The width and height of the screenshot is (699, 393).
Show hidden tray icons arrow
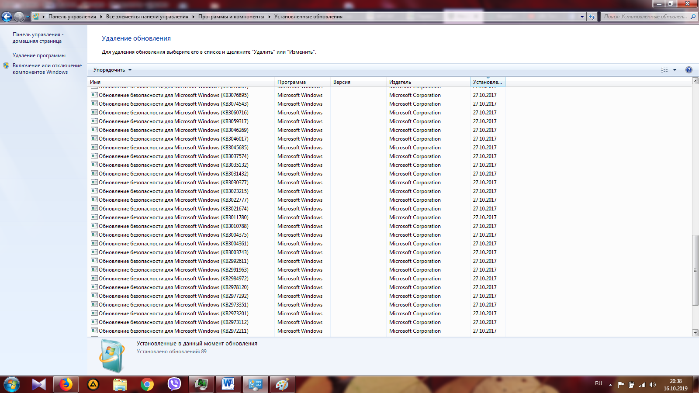pos(610,385)
